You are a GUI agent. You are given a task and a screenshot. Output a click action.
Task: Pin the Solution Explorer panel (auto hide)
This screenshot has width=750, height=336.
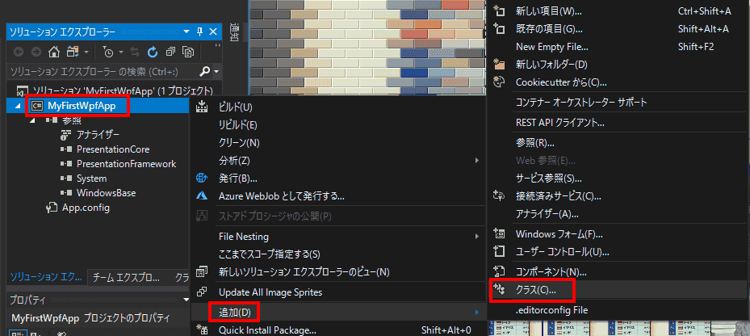tap(200, 32)
